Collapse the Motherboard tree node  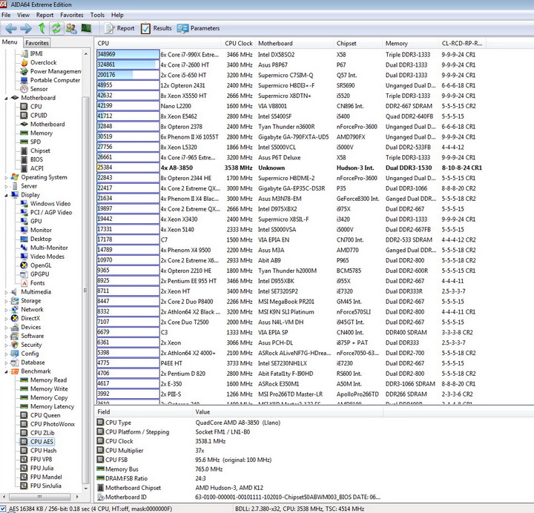(x=6, y=98)
